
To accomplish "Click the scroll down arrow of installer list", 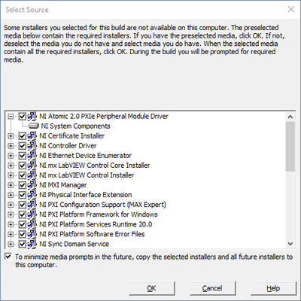I will 290,244.
